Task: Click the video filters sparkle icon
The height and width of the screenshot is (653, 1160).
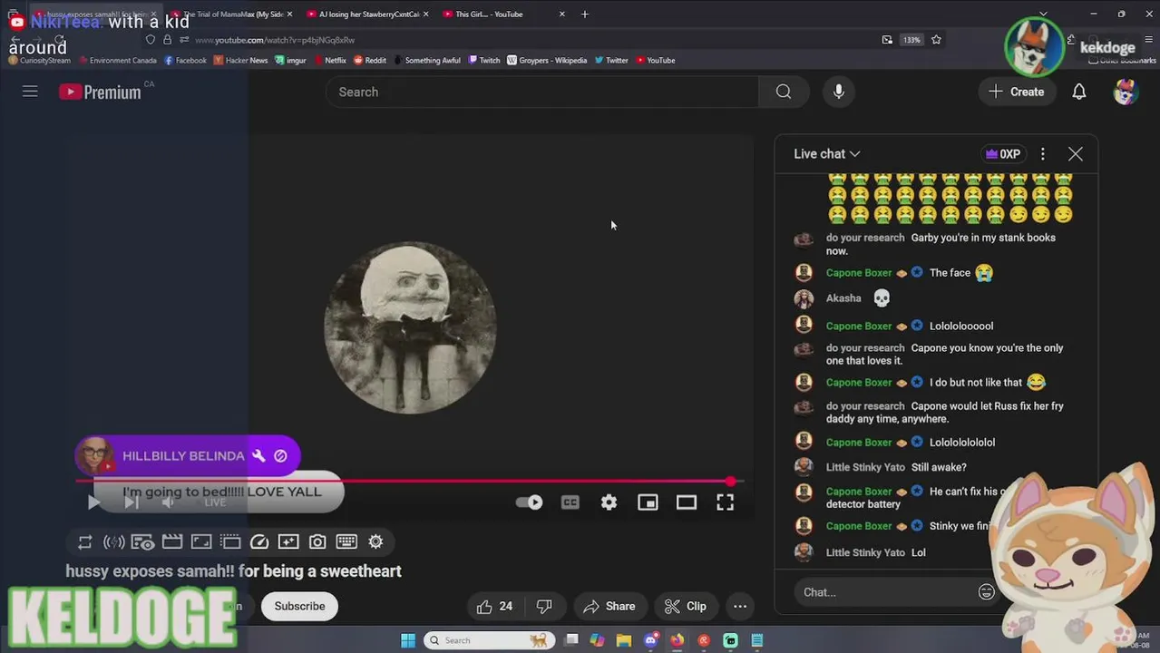Action: point(288,542)
